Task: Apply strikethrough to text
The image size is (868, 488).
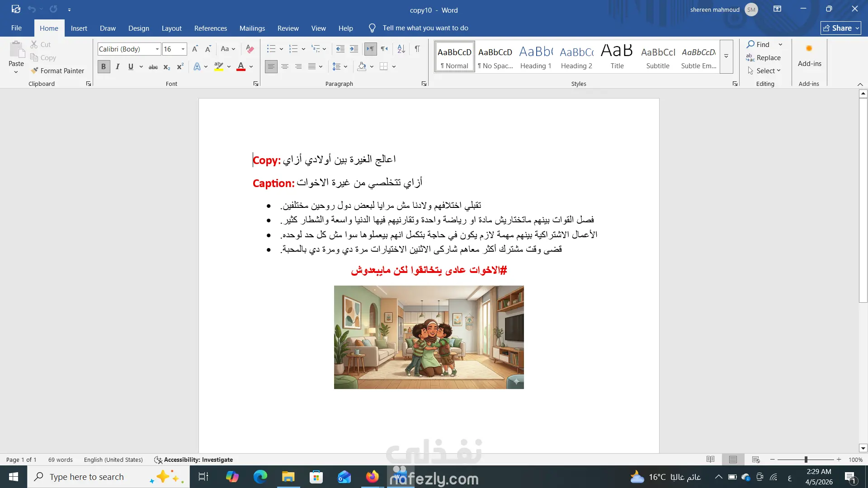Action: tap(153, 67)
